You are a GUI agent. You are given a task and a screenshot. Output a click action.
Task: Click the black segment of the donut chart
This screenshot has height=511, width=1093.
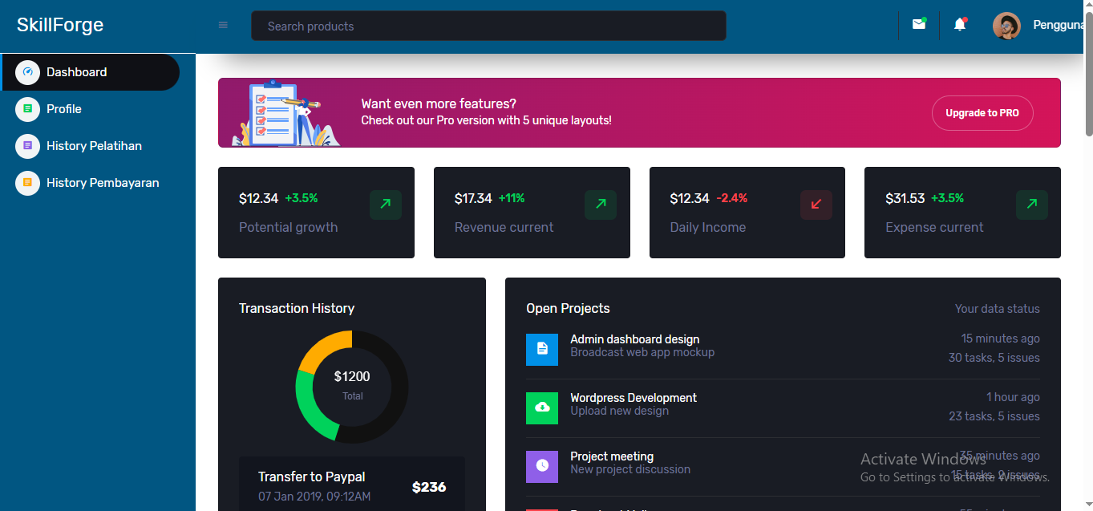[398, 387]
